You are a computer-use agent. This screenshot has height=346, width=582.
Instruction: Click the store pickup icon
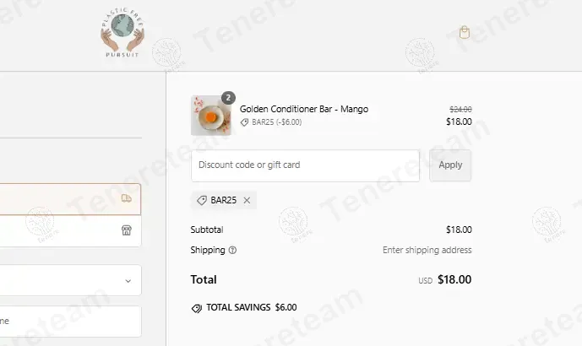pyautogui.click(x=127, y=230)
